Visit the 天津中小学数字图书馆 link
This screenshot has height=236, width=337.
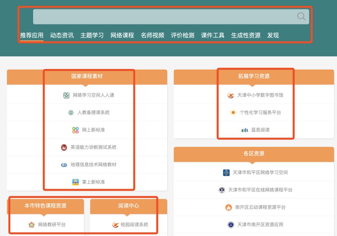tap(260, 95)
